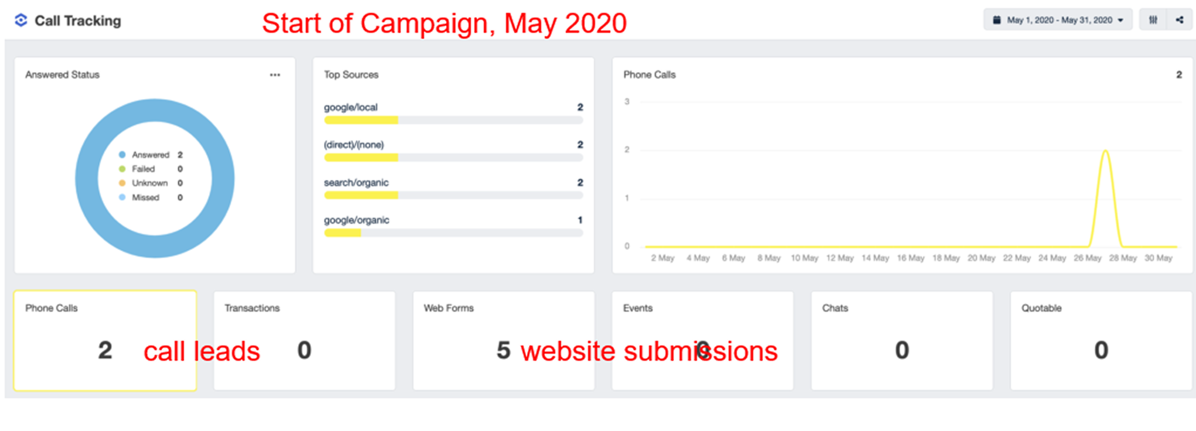
Task: Open the Transactions metric tile
Action: click(304, 340)
